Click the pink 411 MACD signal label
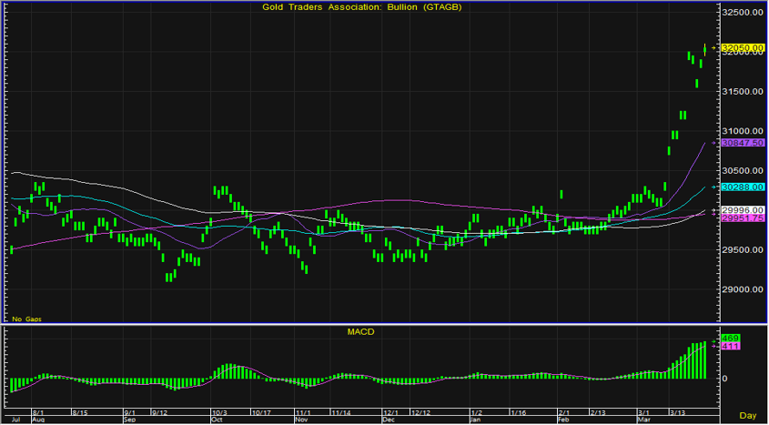This screenshot has width=769, height=425. coord(730,347)
